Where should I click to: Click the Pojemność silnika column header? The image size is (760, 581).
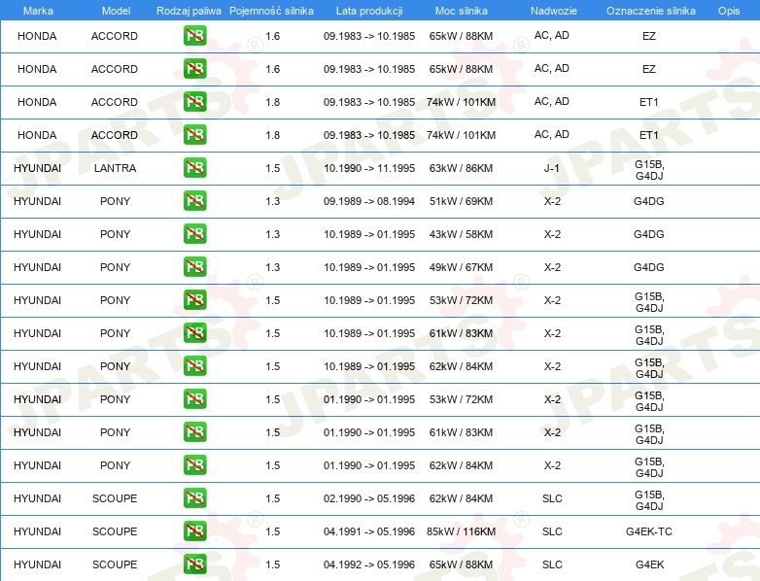pos(271,11)
